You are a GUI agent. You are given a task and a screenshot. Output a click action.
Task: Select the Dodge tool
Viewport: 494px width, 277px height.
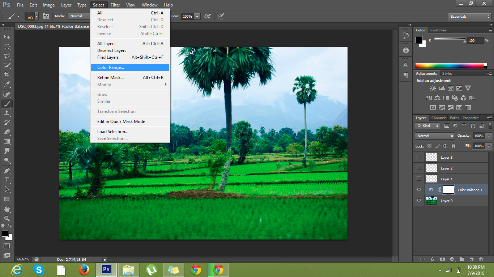point(7,160)
